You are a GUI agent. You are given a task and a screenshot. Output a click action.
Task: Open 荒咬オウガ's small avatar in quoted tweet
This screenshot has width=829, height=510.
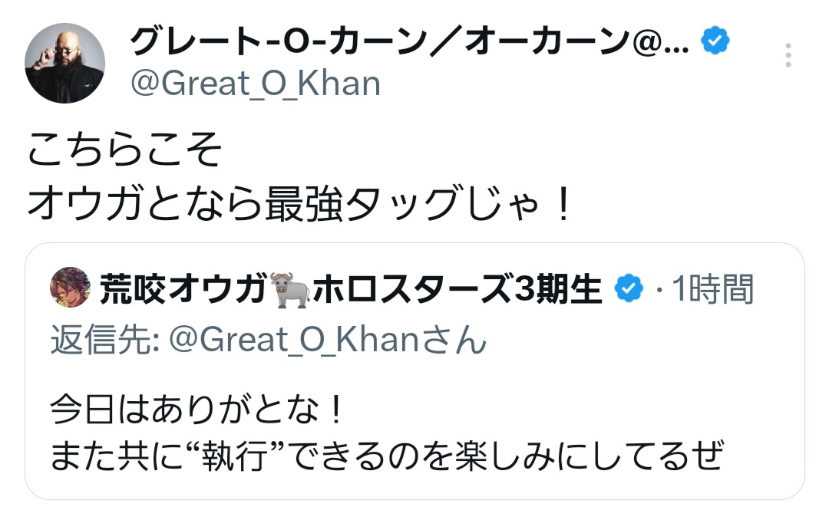tap(70, 288)
